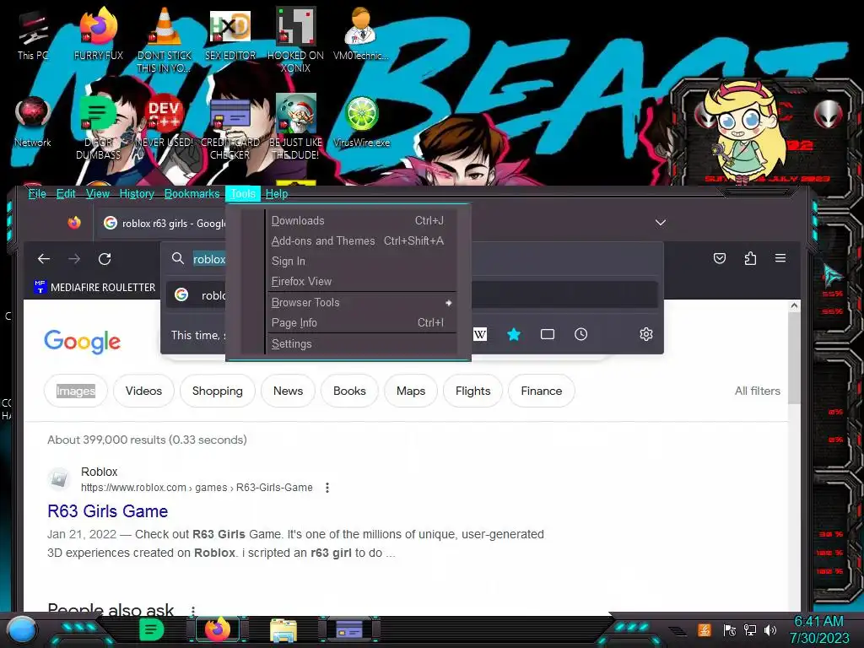864x648 pixels.
Task: Open the Network desktop icon
Action: (33, 122)
